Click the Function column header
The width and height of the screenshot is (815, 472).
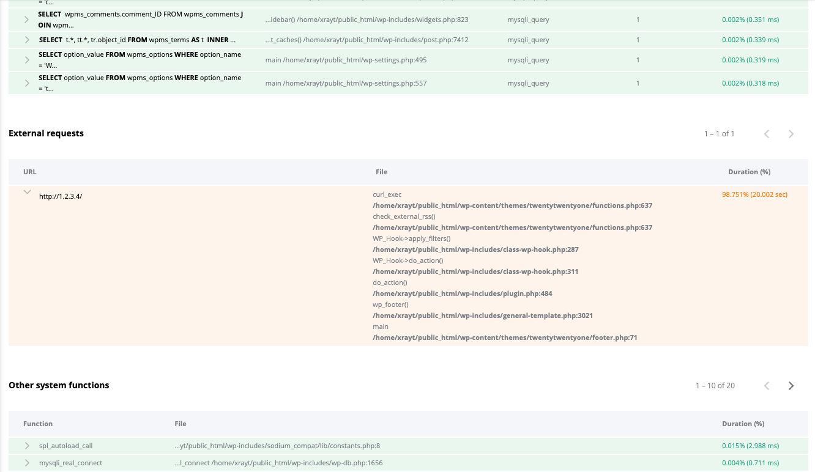(38, 424)
